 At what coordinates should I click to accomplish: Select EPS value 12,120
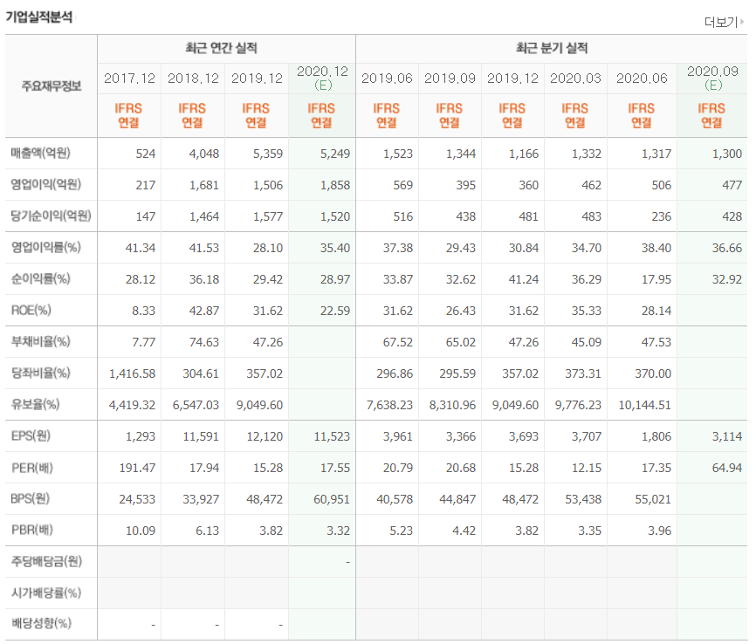pyautogui.click(x=265, y=436)
